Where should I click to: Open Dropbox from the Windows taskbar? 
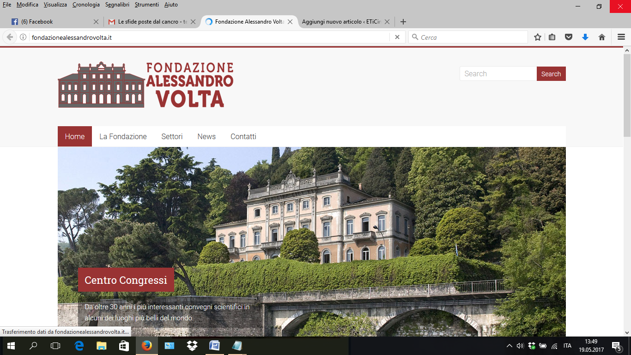pyautogui.click(x=192, y=346)
